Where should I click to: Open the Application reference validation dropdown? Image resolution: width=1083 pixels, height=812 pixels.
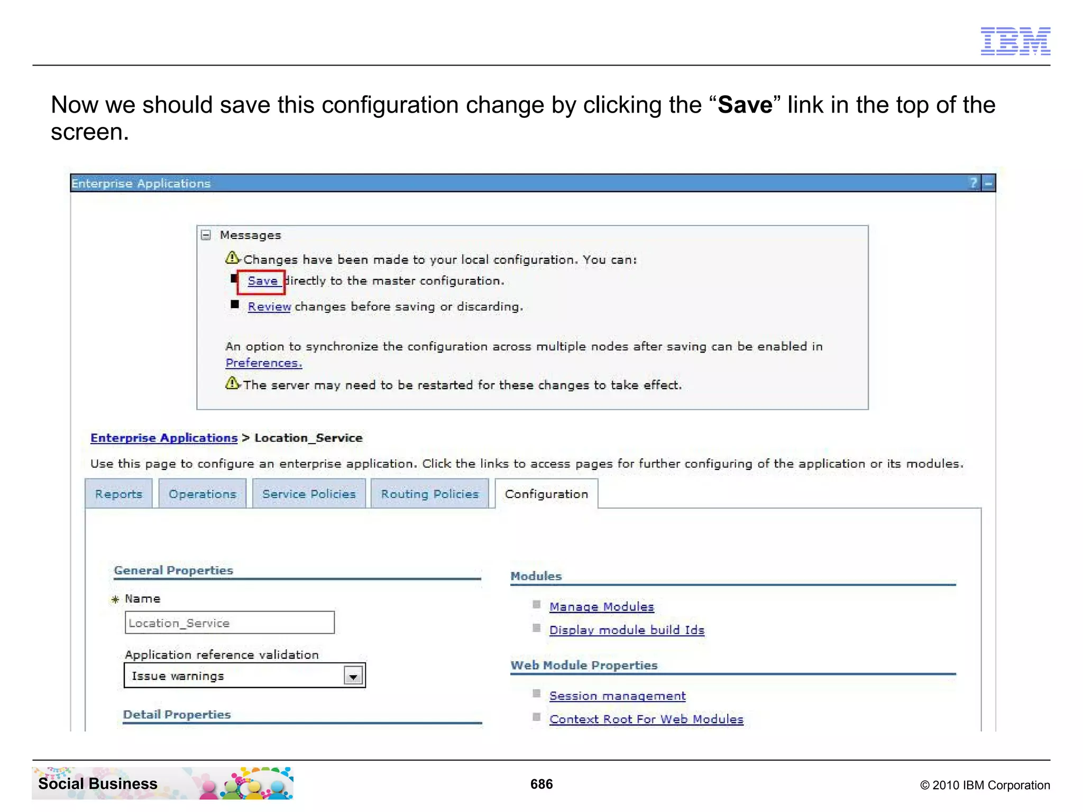click(244, 676)
